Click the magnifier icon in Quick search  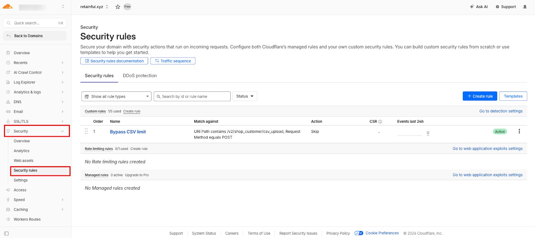[x=9, y=23]
